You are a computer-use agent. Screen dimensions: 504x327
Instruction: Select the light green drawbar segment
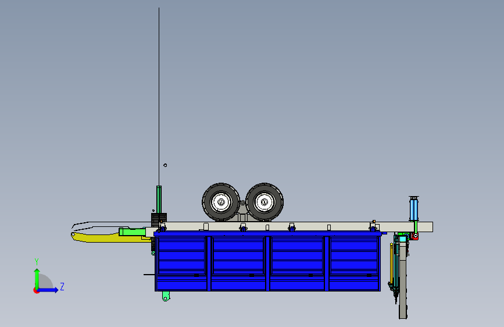pyautogui.click(x=132, y=232)
